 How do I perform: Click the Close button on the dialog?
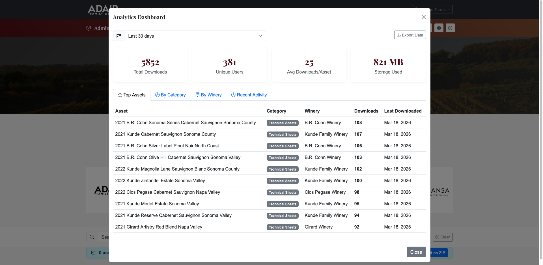[416, 252]
